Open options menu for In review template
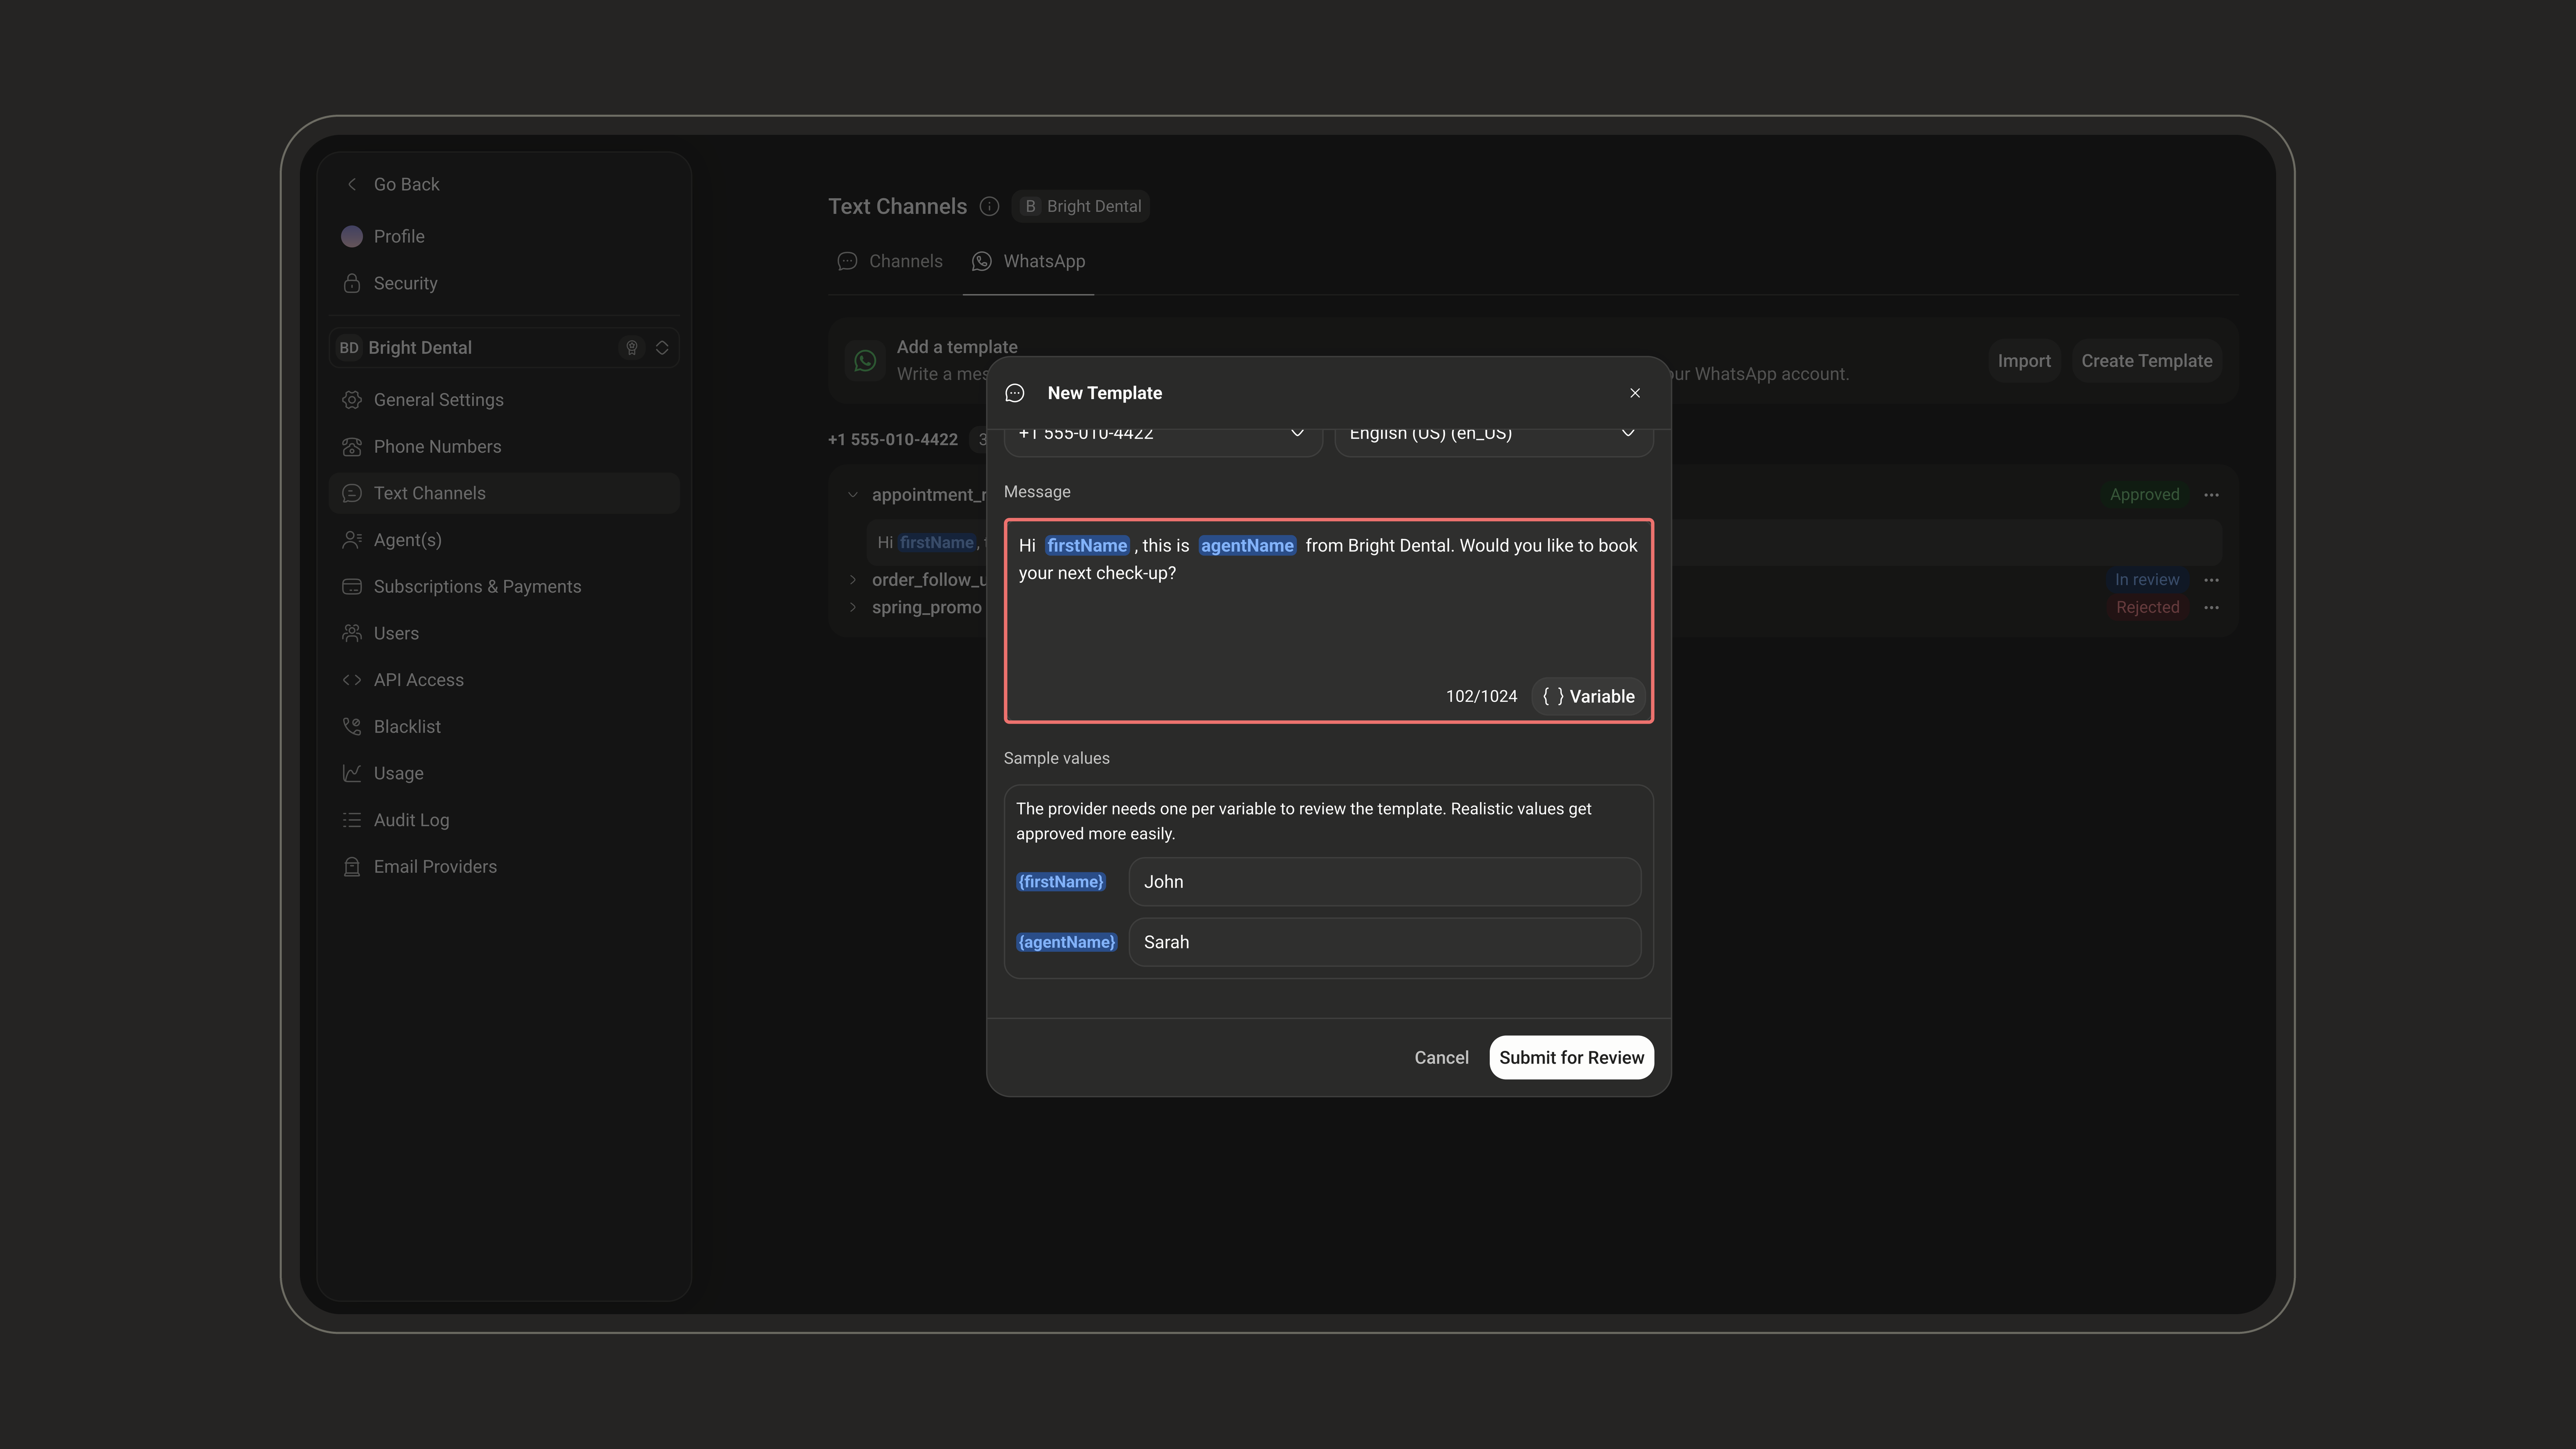2576x1449 pixels. 2211,580
